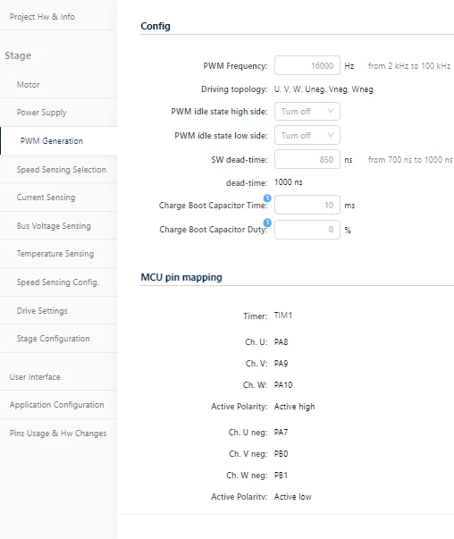The width and height of the screenshot is (454, 539).
Task: Click Charge Boot Capacitor Time input field
Action: (307, 206)
